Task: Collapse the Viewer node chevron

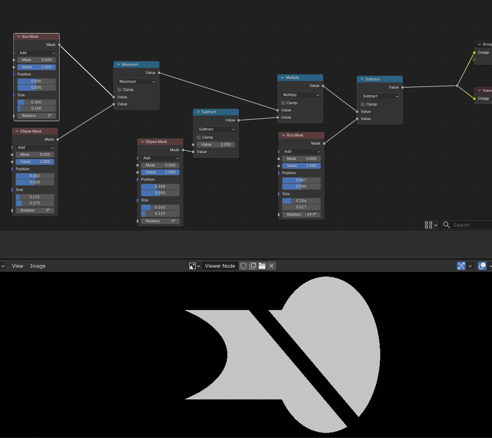Action: (x=479, y=91)
